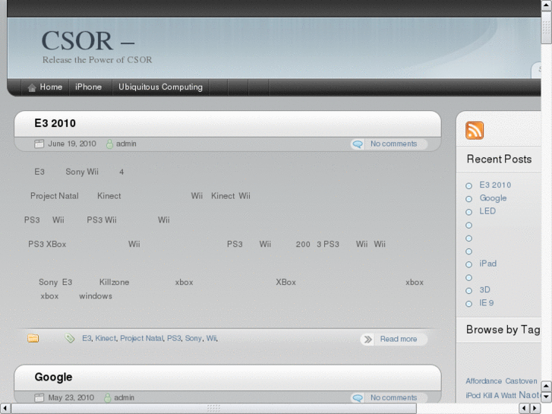552x414 pixels.
Task: Click the admin user icon on E3 2010 post
Action: [x=109, y=144]
